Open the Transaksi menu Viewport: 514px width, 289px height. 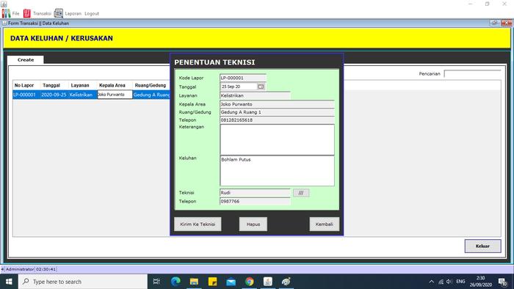(42, 14)
